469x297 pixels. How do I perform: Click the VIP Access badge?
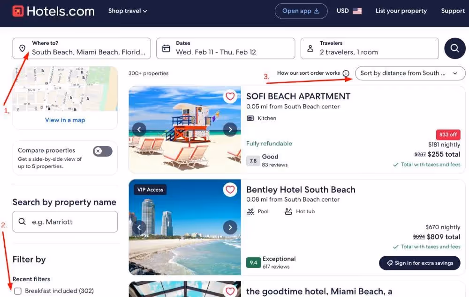point(150,189)
